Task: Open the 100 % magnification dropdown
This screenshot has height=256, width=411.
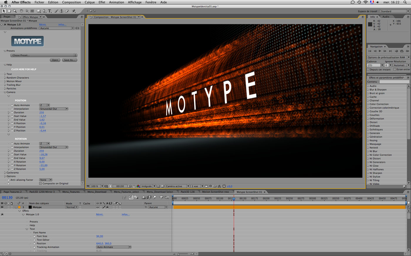Action: point(97,186)
